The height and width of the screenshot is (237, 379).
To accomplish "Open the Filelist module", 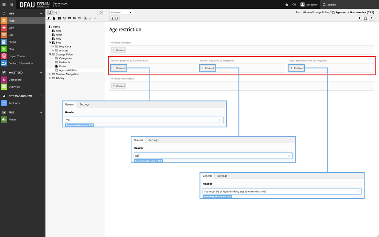I will pos(12,120).
